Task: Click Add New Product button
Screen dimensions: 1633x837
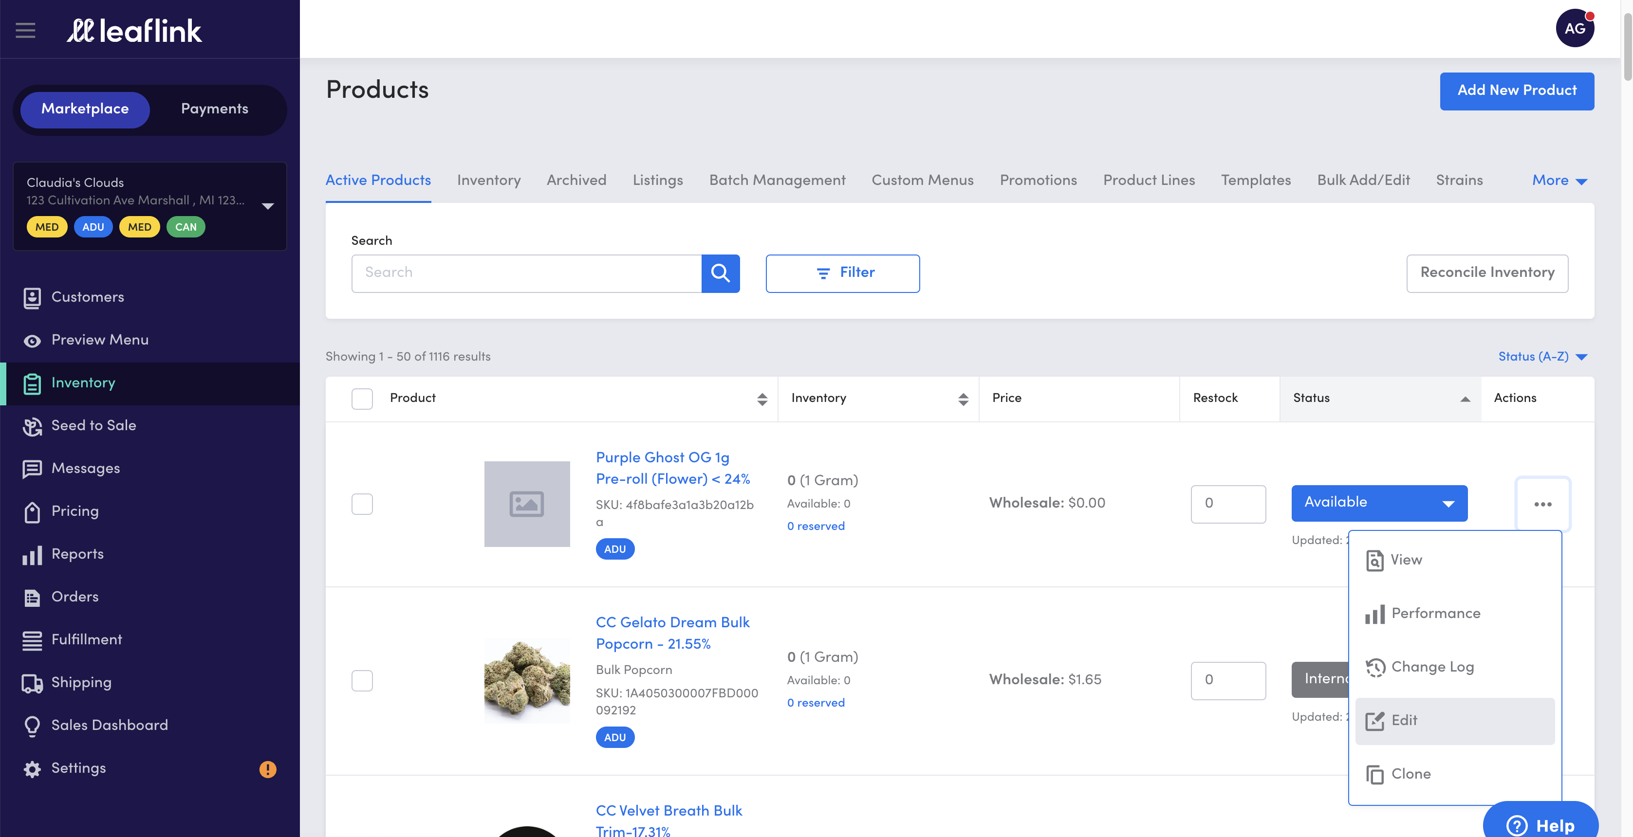Action: [x=1516, y=91]
